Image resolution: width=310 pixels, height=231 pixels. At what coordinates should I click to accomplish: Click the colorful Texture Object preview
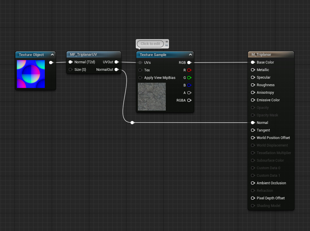point(31,74)
